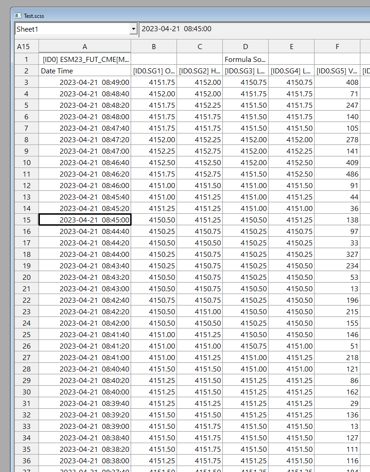
Task: Click the Formula So... cell in row 1
Action: pos(245,59)
